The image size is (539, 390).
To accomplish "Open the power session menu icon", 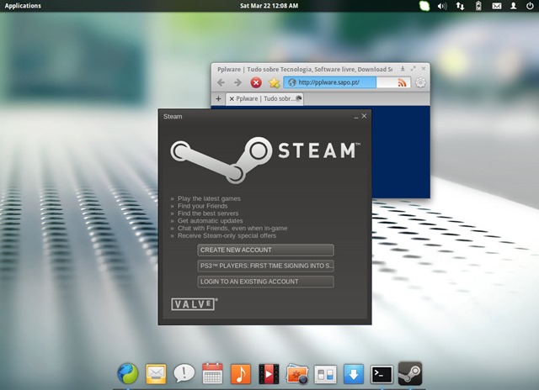I will [x=530, y=6].
